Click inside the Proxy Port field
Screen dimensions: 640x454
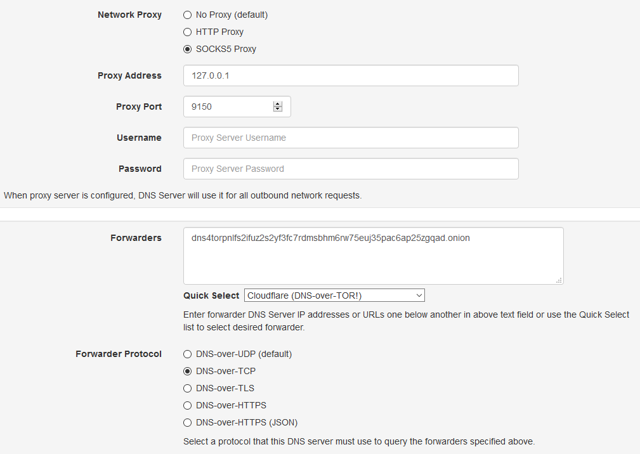(228, 107)
